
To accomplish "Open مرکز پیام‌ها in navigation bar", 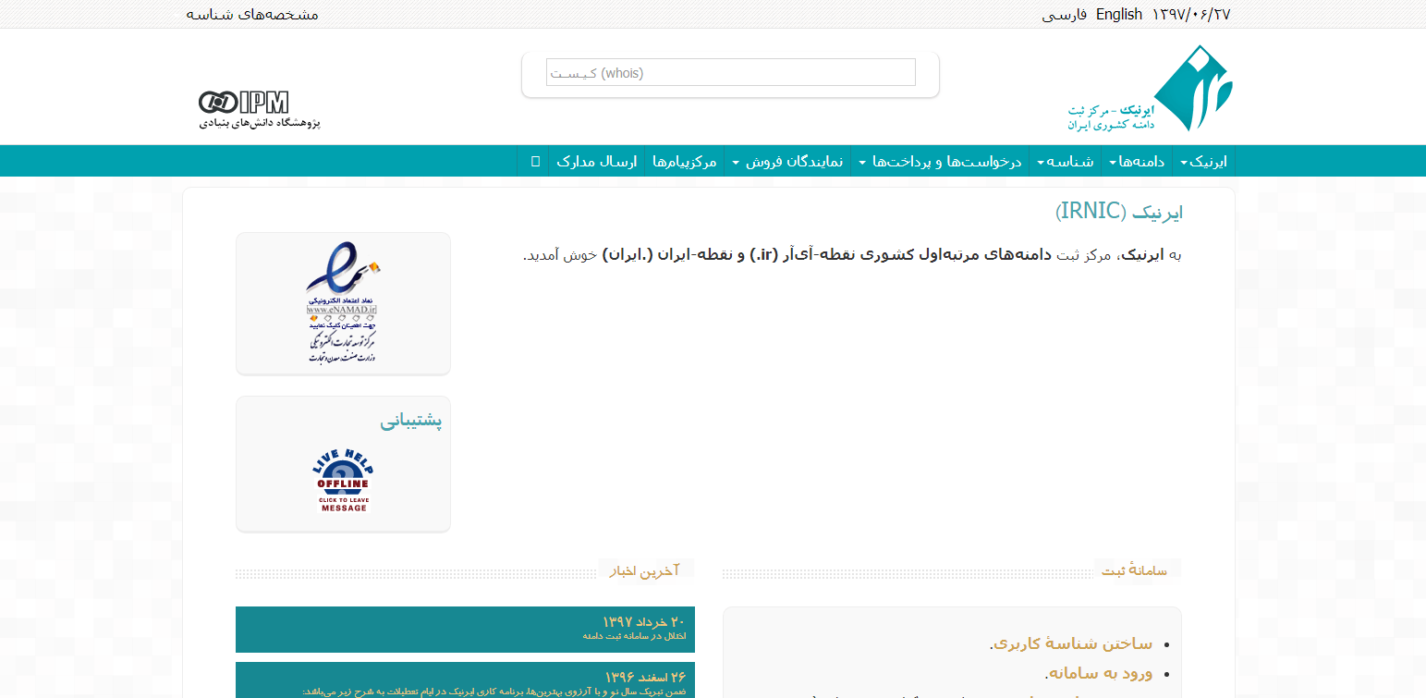I will (684, 162).
